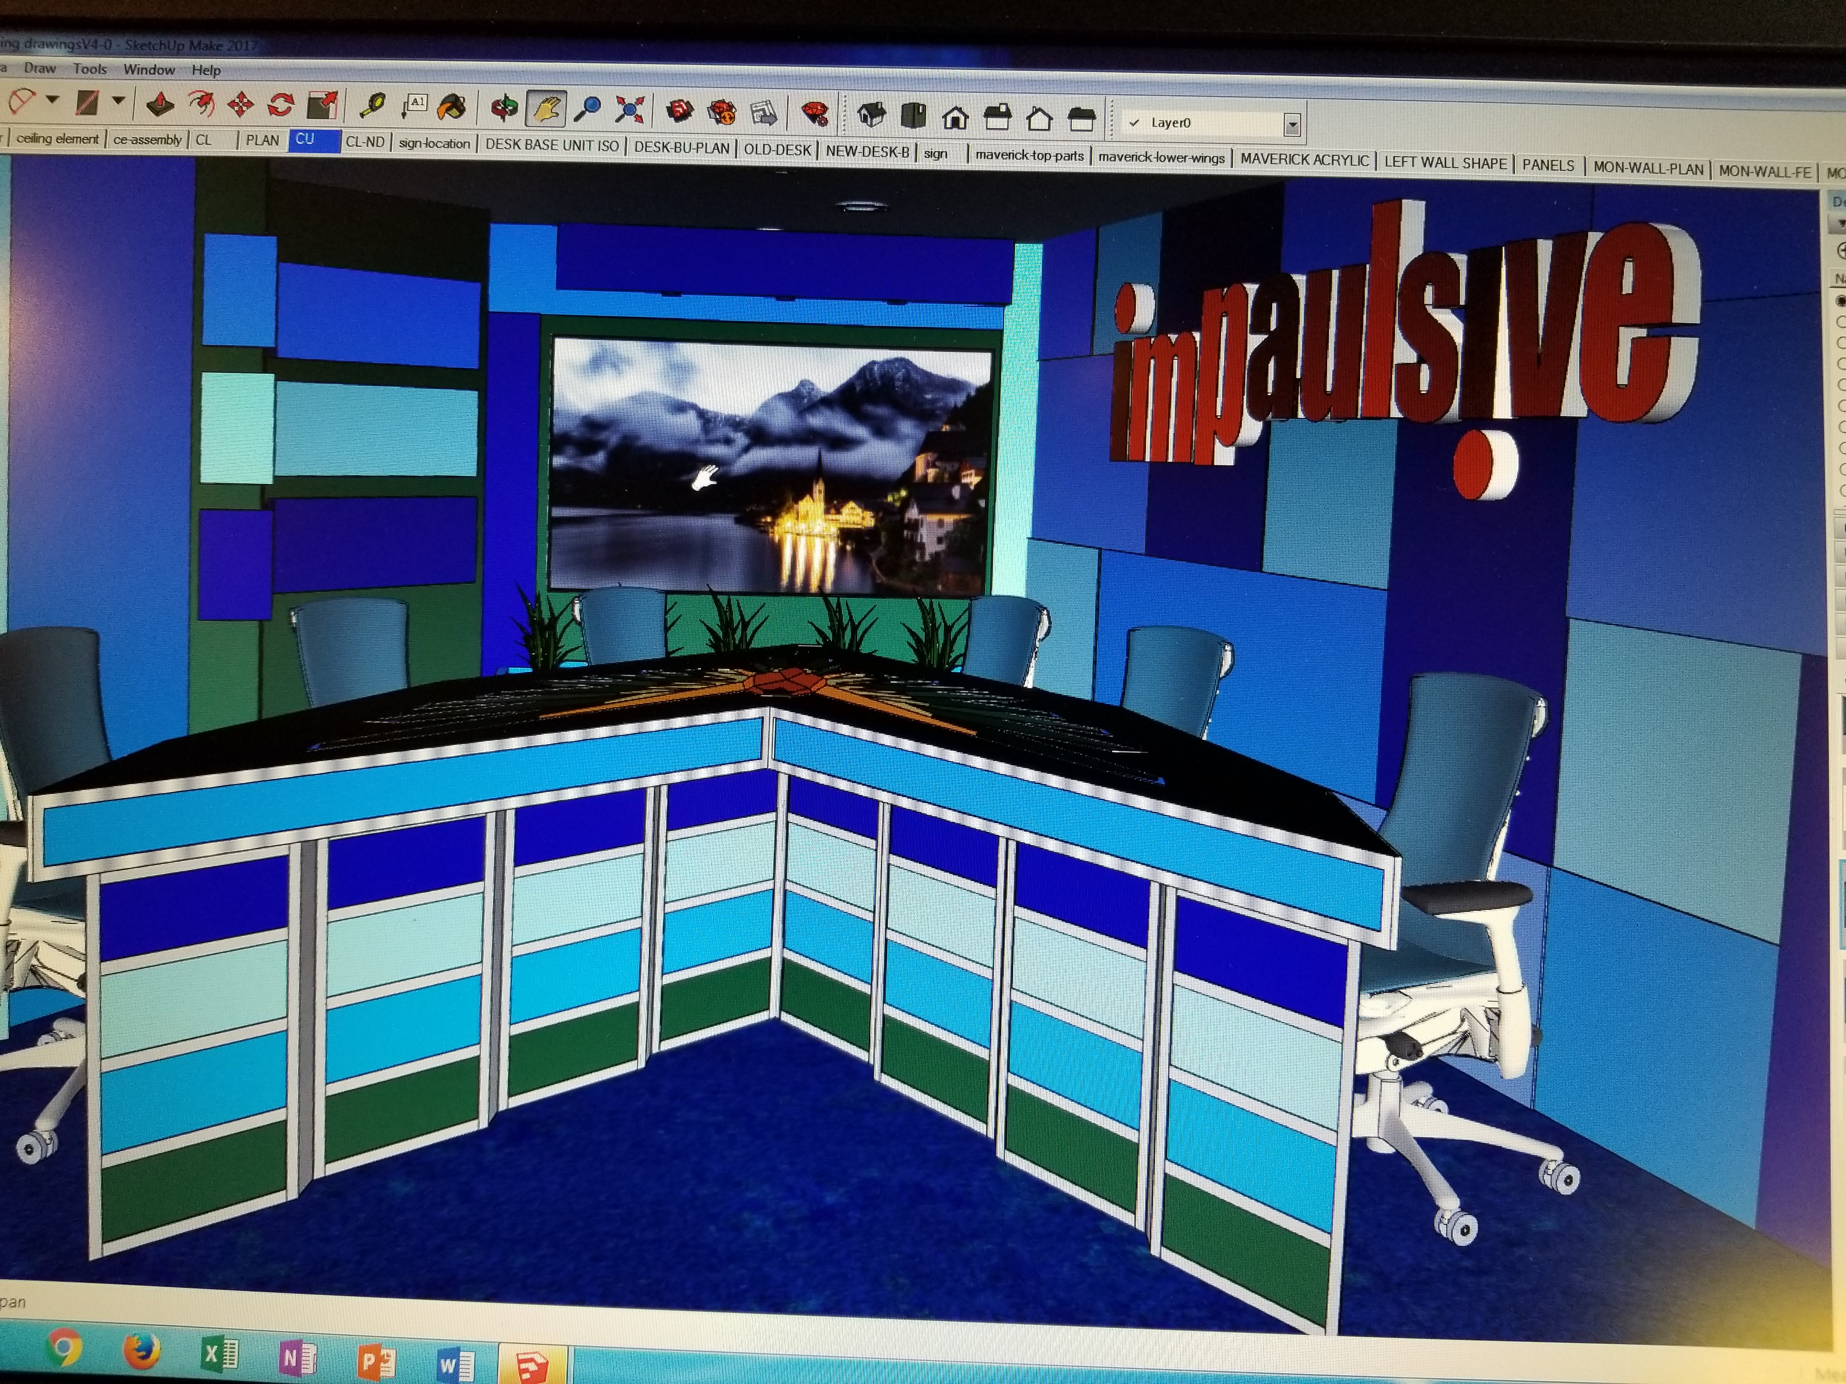This screenshot has height=1384, width=1846.
Task: Switch to the CL-ND scene tab
Action: point(365,142)
